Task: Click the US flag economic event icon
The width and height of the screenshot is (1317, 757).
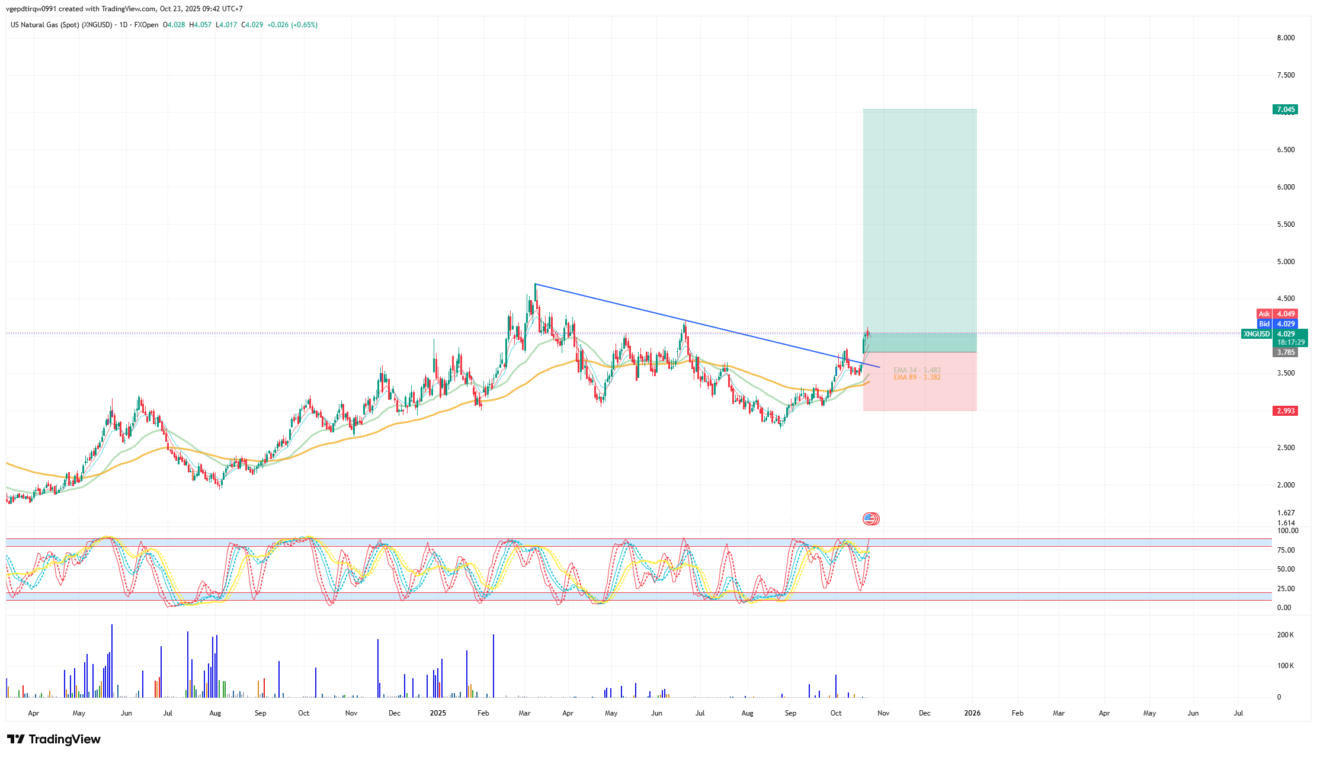Action: click(x=870, y=519)
